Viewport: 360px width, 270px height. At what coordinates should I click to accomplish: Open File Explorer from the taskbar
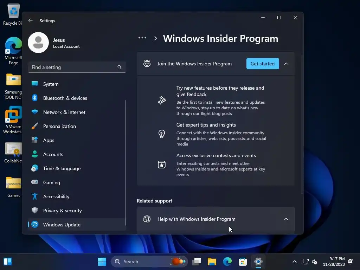212,262
